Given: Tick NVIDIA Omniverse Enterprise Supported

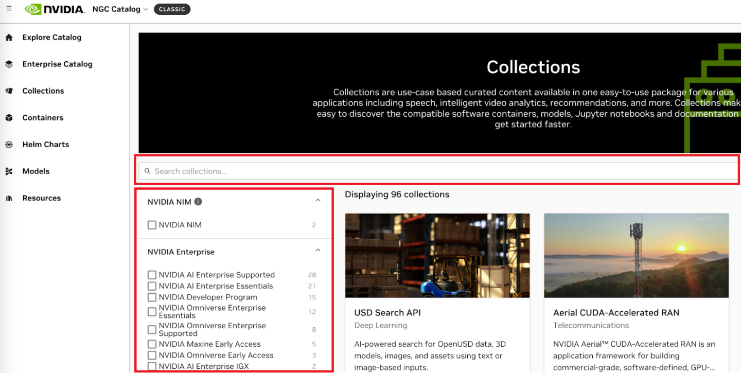Looking at the screenshot, I should click(152, 329).
